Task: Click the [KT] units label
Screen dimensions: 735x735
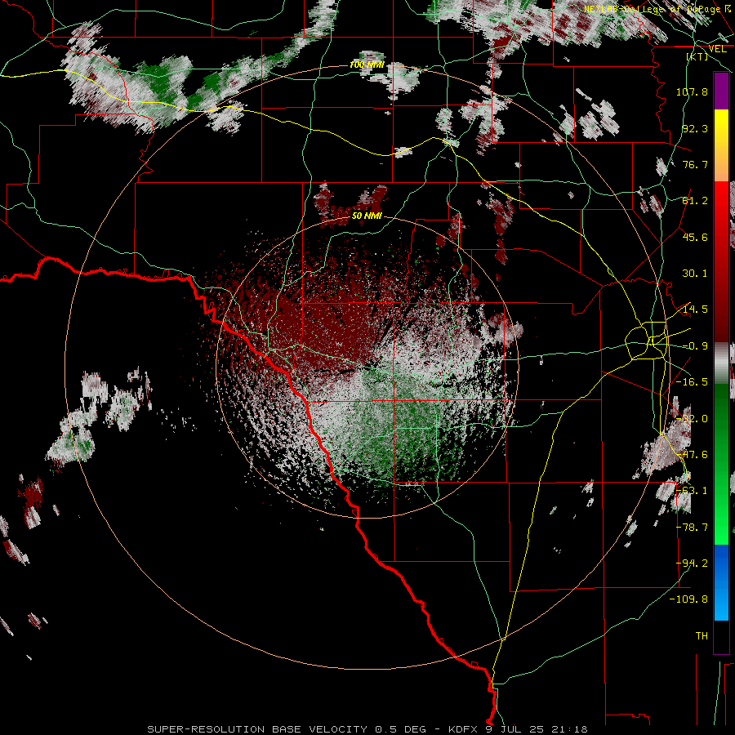Action: pyautogui.click(x=697, y=56)
